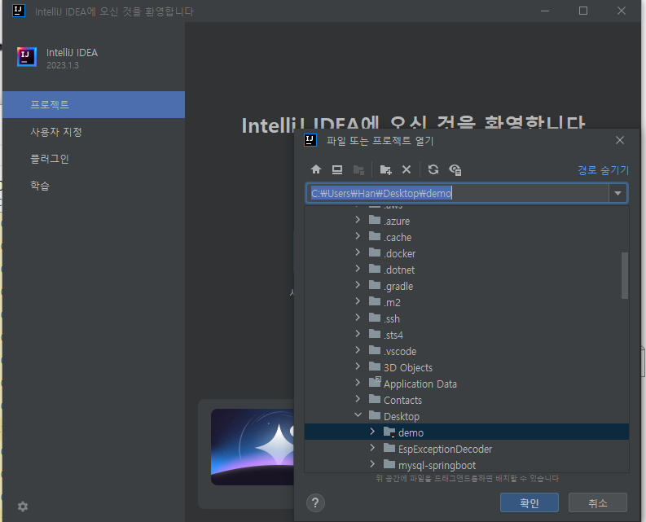Expand the .azure folder
Viewport: 646px width, 522px height.
(x=358, y=220)
